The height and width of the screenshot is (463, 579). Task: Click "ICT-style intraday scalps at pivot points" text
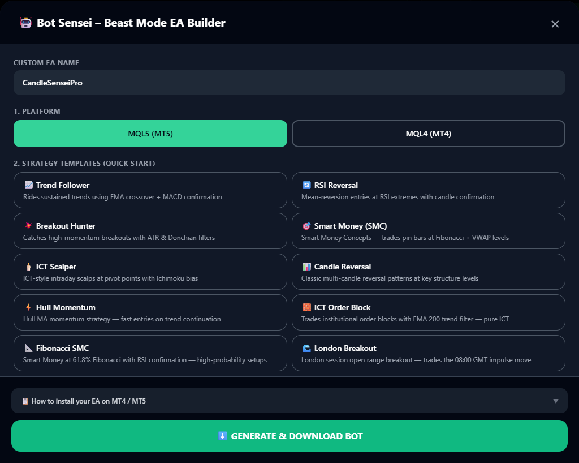click(x=110, y=278)
